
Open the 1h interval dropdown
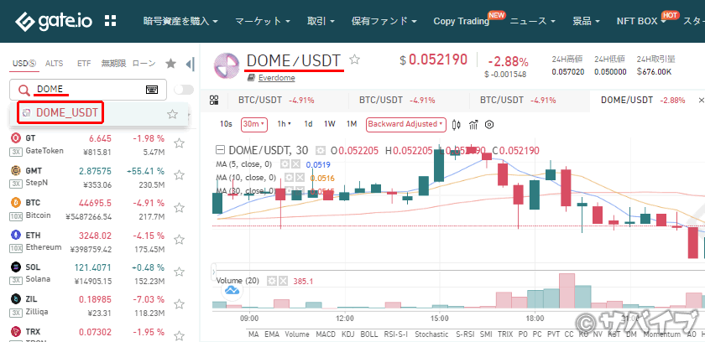284,124
